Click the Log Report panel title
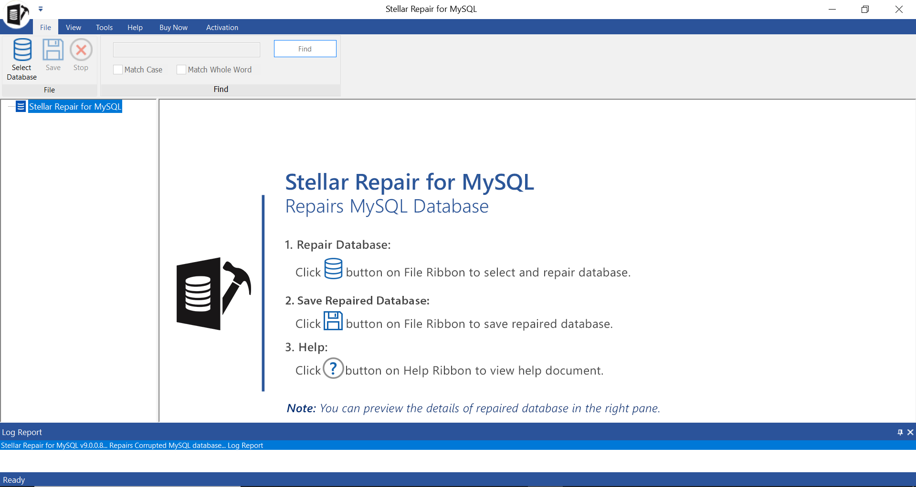The height and width of the screenshot is (487, 916). tap(22, 432)
